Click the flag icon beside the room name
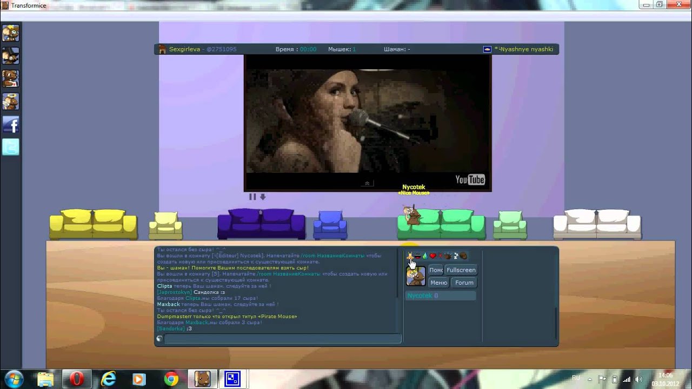This screenshot has width=692, height=389. point(487,49)
